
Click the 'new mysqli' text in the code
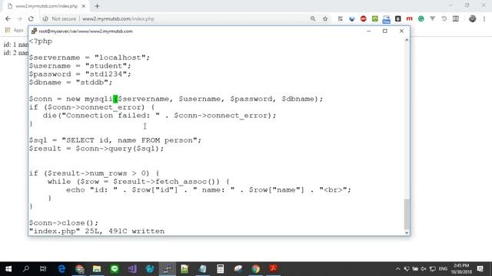tap(89, 99)
